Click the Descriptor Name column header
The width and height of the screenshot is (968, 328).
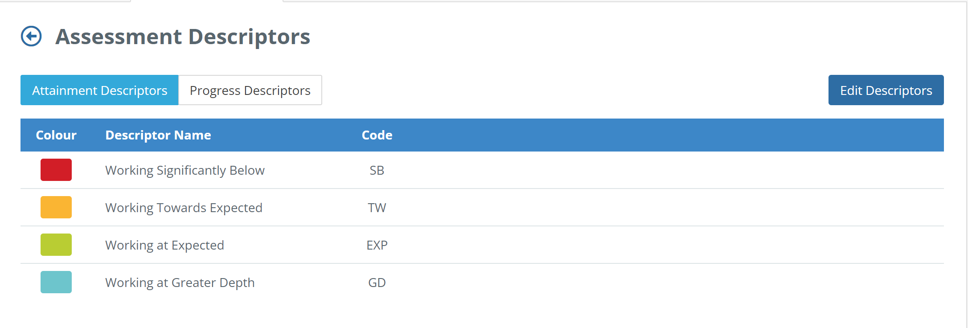[x=158, y=135]
